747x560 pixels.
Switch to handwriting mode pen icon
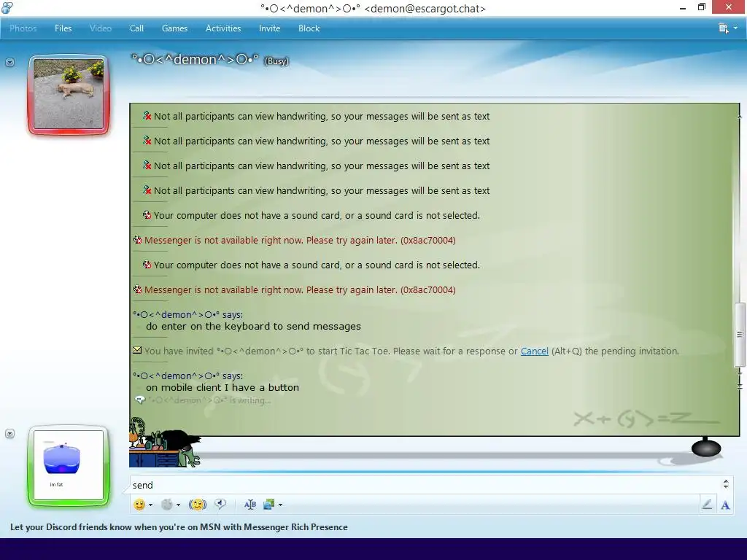(707, 505)
